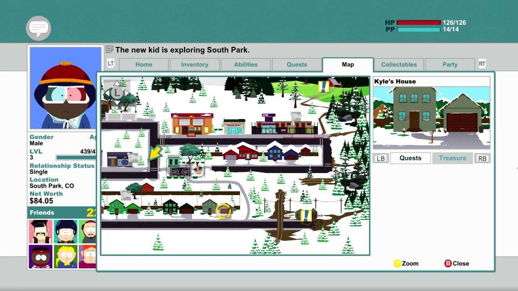Click the red HP bar

pos(419,23)
